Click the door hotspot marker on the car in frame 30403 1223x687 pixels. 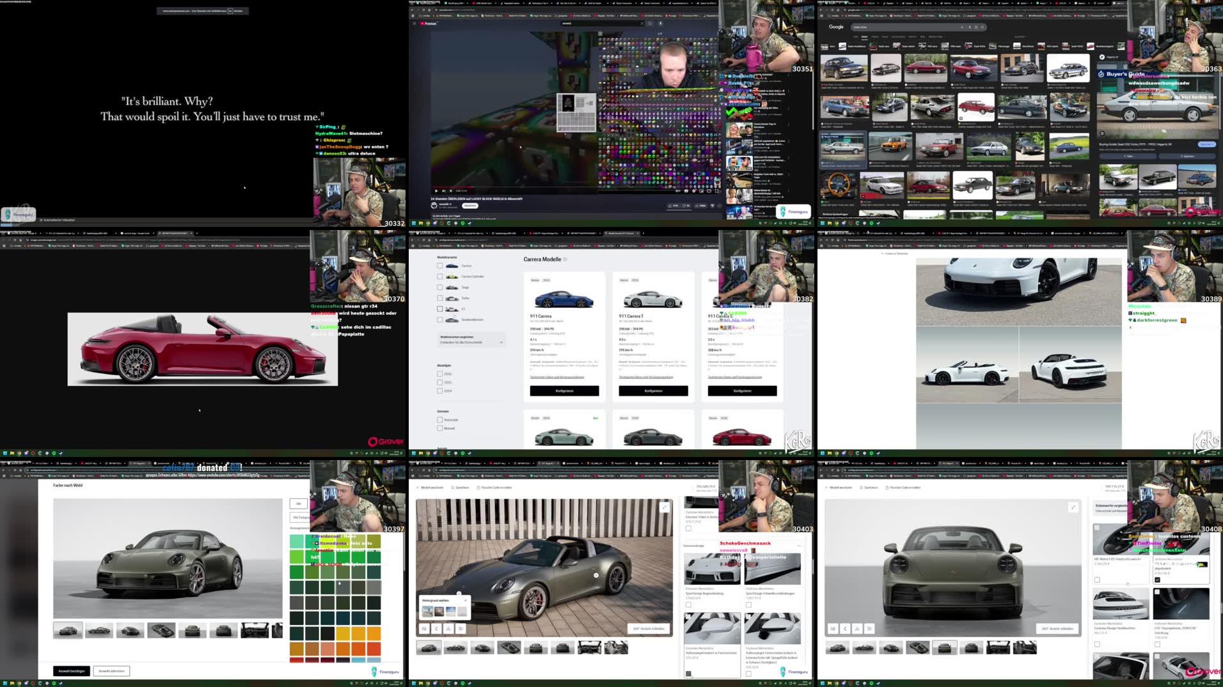click(x=596, y=576)
